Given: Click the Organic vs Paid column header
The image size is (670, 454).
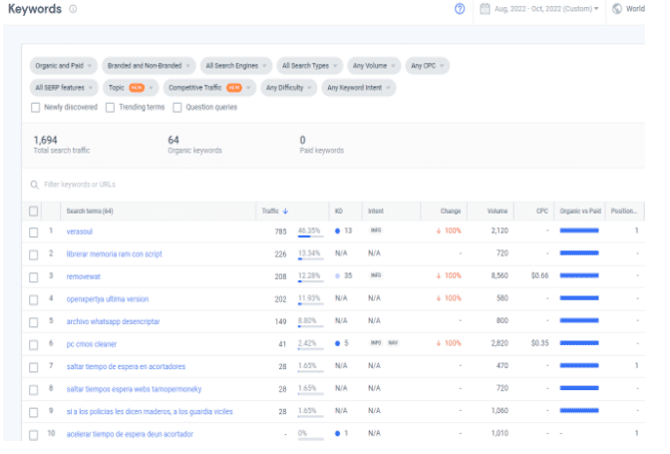Looking at the screenshot, I should [x=579, y=211].
